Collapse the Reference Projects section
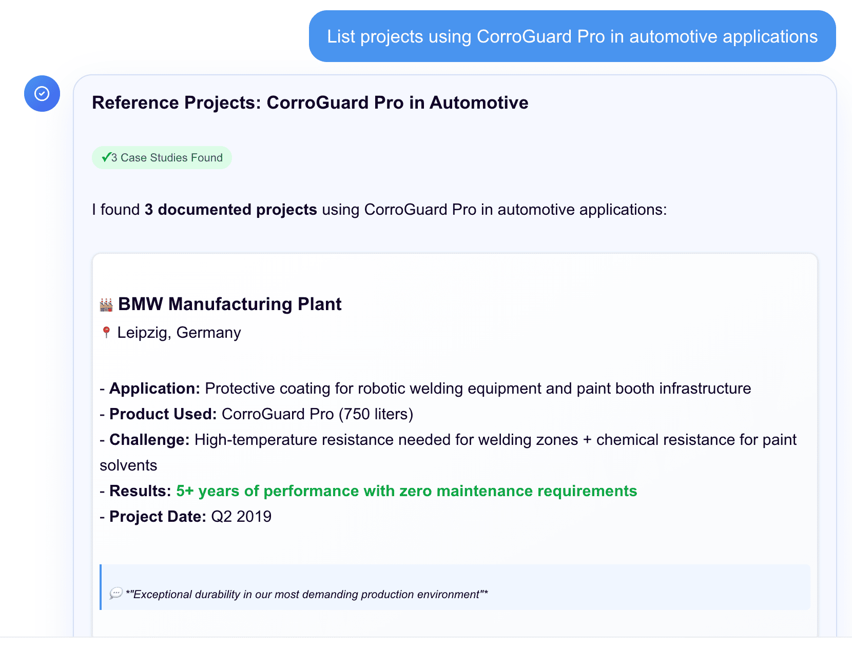This screenshot has width=852, height=653. [309, 103]
